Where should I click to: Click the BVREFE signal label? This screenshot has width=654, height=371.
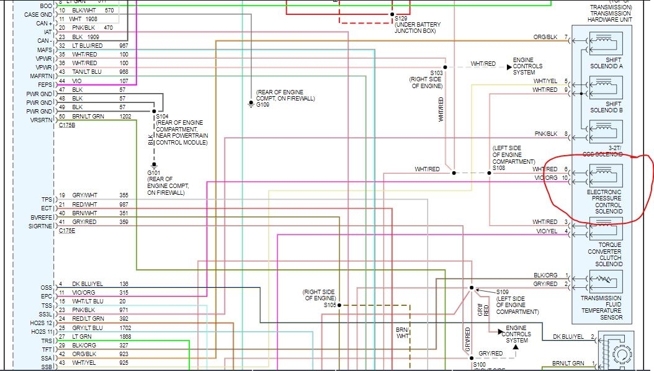[42, 217]
